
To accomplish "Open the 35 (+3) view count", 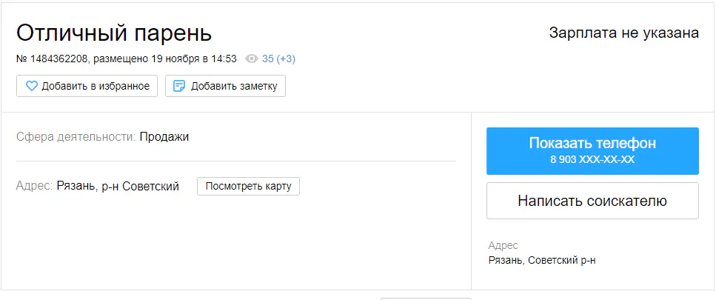I will point(278,59).
